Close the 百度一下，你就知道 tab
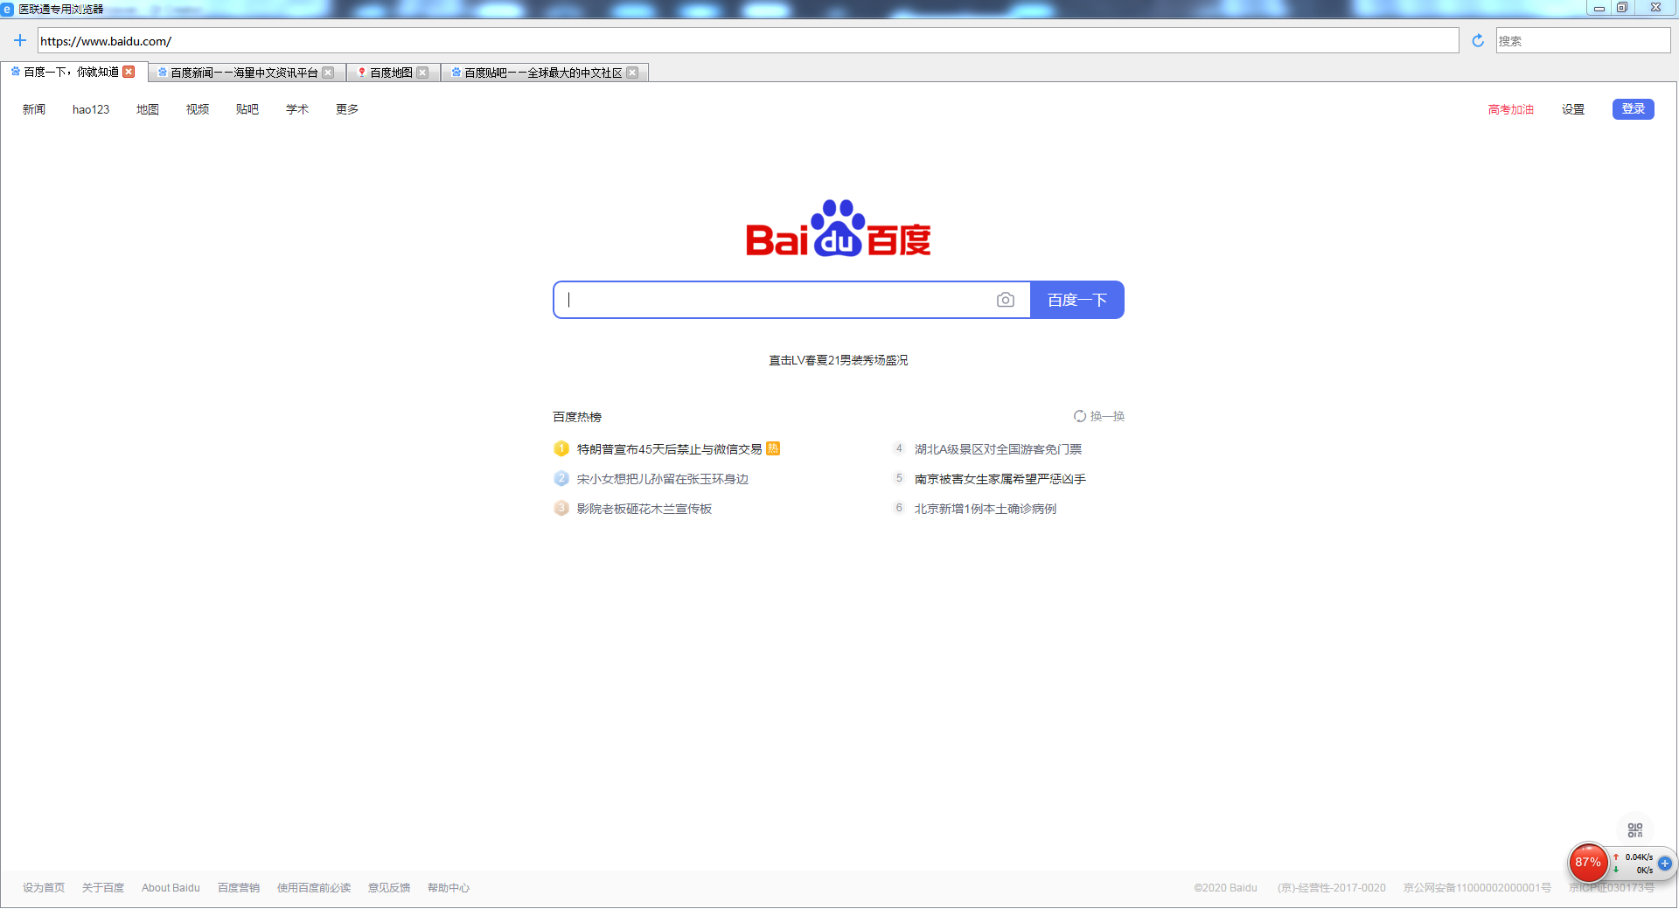This screenshot has width=1679, height=909. click(129, 72)
